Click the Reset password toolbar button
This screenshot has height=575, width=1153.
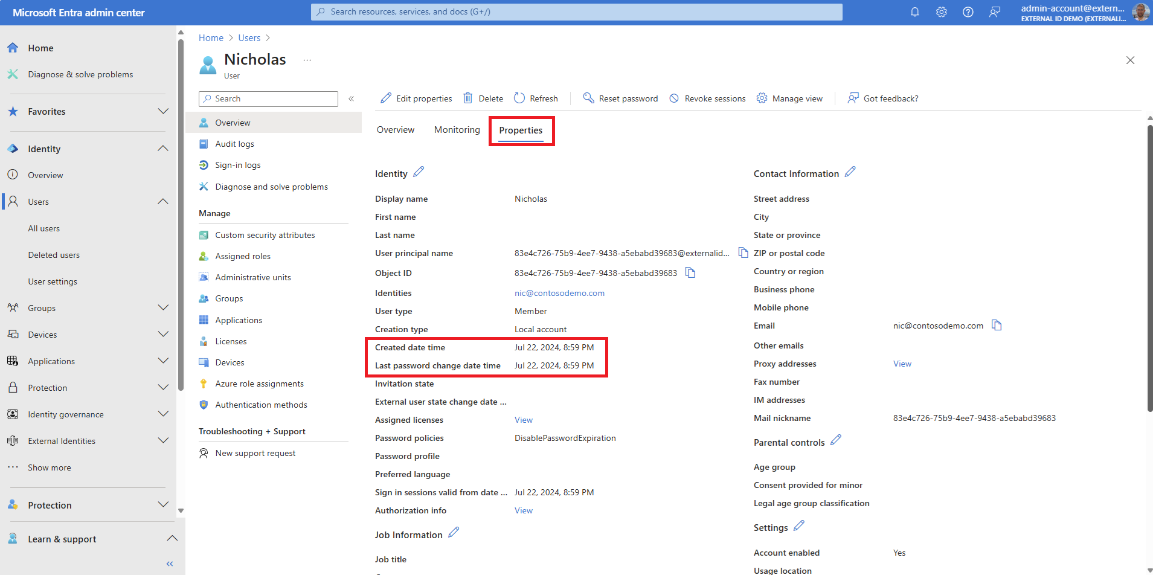620,98
